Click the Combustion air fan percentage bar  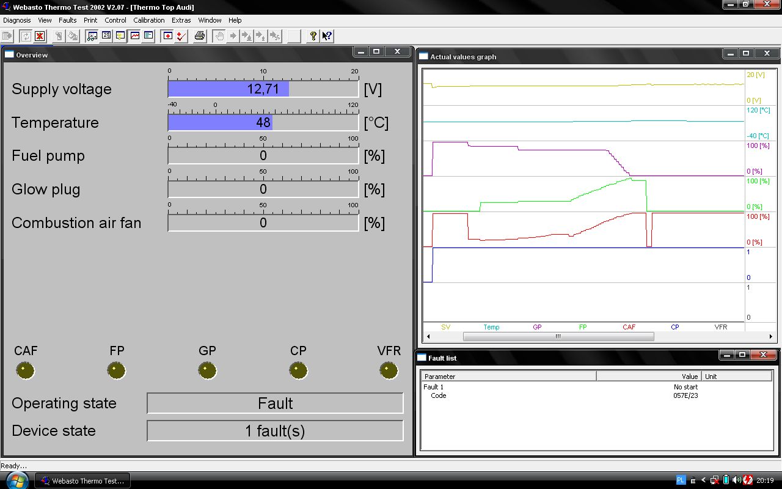coord(263,223)
